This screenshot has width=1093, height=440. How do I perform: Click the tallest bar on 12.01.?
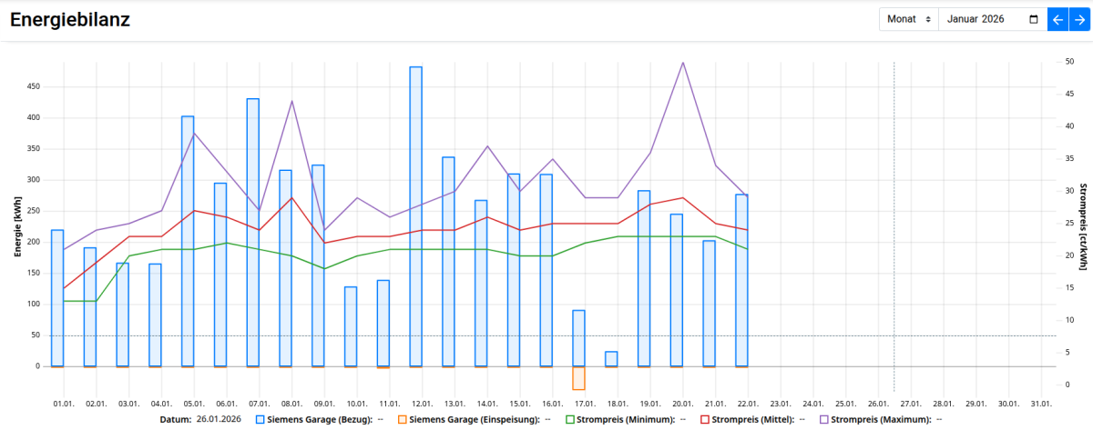coord(415,218)
